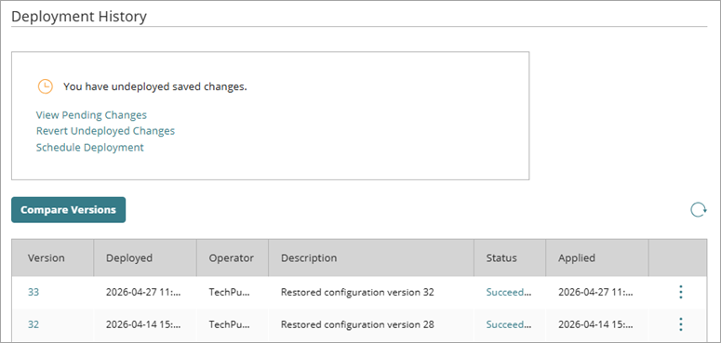Screen dimensions: 721x343
Task: Click Revert Undeployed Changes link
Action: [105, 131]
